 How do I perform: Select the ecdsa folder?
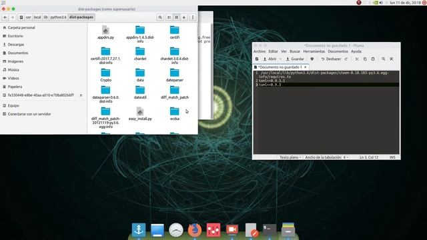[x=175, y=114]
